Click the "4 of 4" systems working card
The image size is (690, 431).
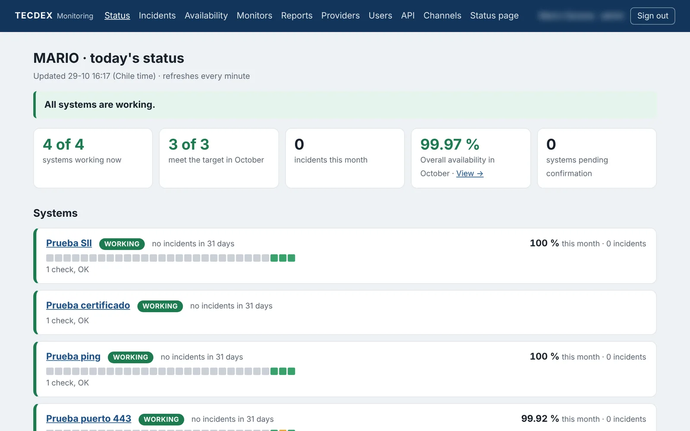[93, 158]
